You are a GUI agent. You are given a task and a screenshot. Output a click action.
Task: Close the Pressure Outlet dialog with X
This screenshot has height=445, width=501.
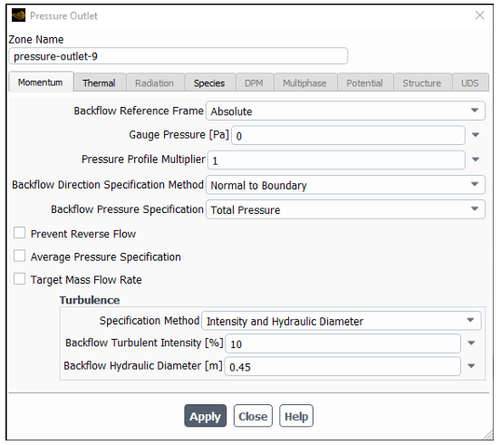pos(479,15)
